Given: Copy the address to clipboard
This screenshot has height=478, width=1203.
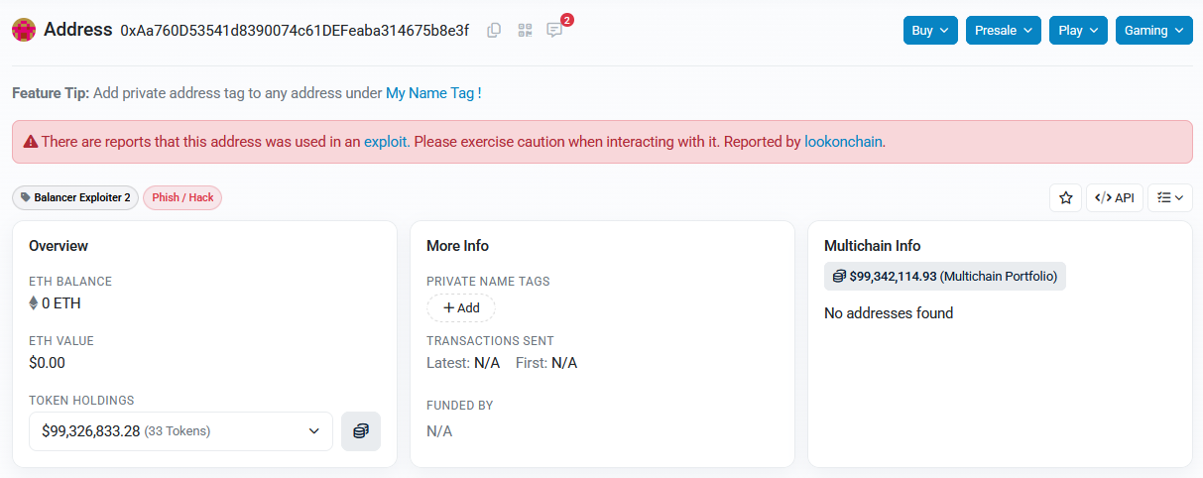Looking at the screenshot, I should click(494, 30).
